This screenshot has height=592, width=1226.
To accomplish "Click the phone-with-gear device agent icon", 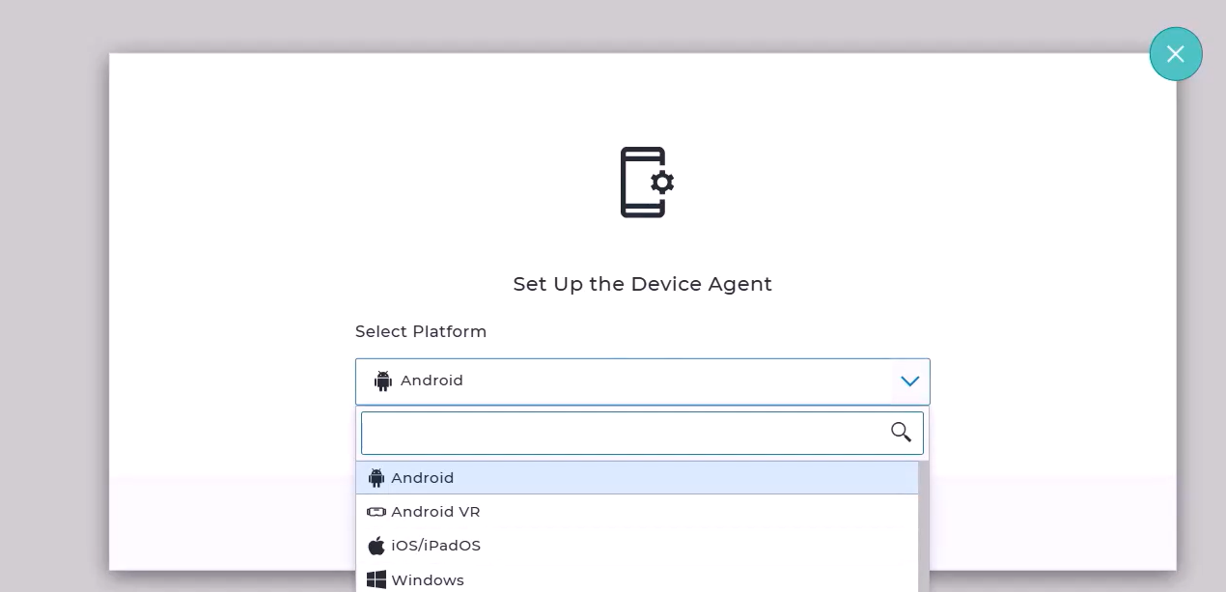I will (646, 182).
